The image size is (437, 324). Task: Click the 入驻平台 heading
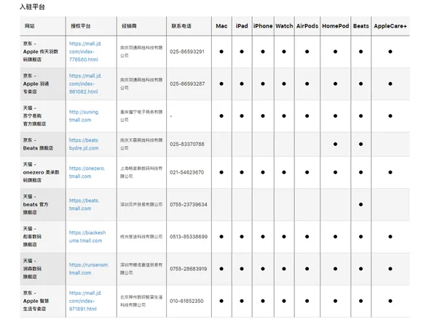click(x=32, y=7)
